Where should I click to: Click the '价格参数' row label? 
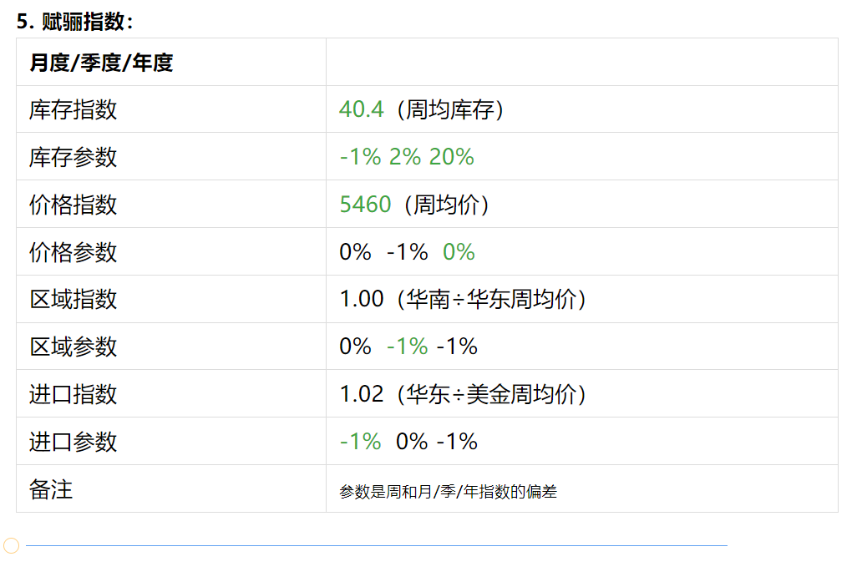tap(74, 252)
